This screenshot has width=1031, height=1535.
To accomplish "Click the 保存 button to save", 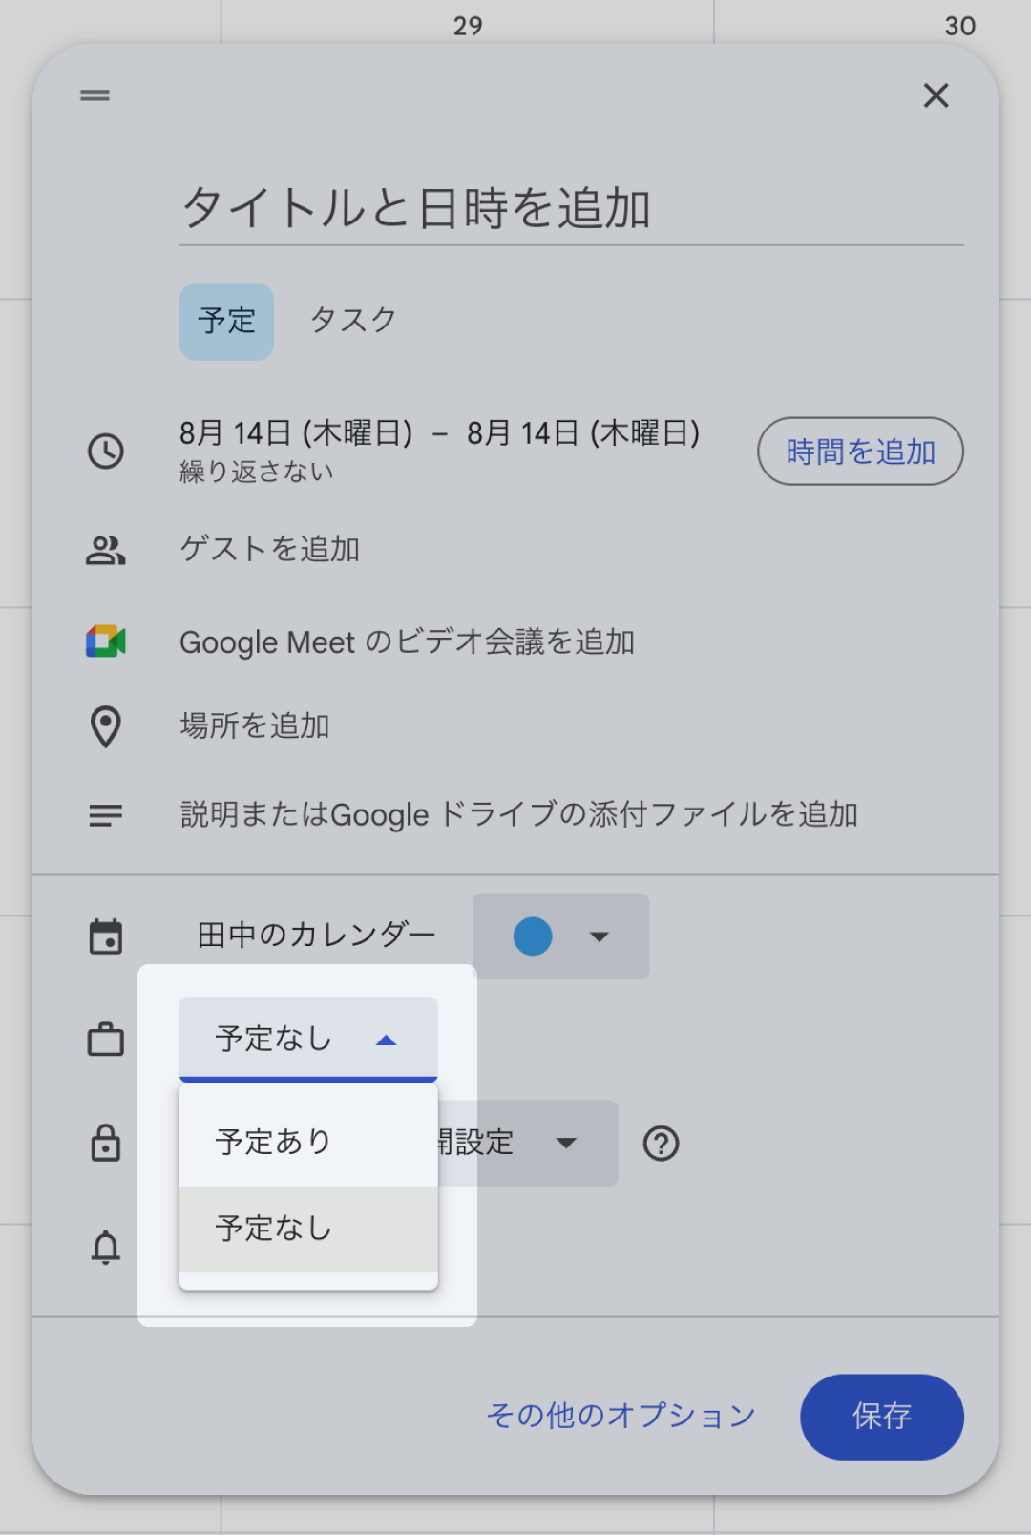I will 881,1417.
